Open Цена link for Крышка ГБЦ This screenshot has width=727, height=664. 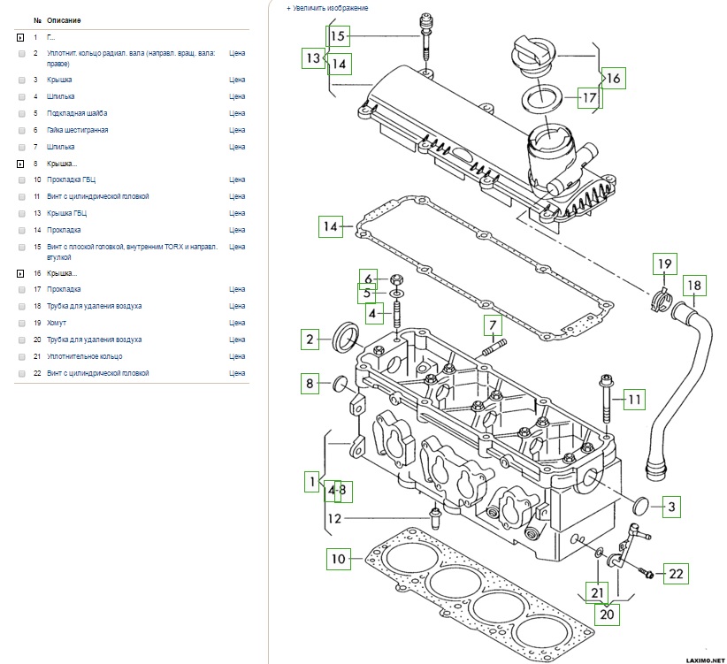(x=236, y=213)
